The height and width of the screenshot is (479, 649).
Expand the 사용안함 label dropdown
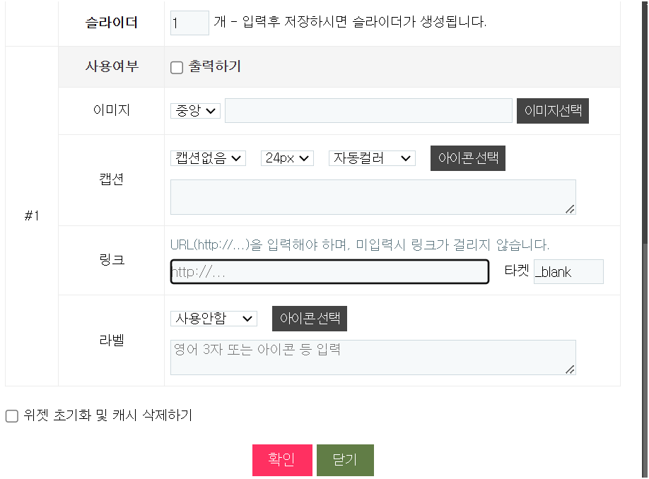[x=214, y=319]
